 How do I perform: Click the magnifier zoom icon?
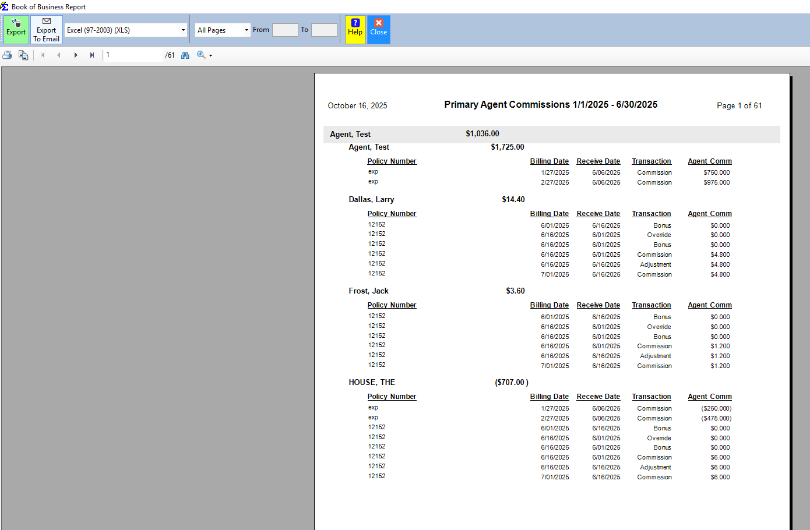(x=201, y=55)
